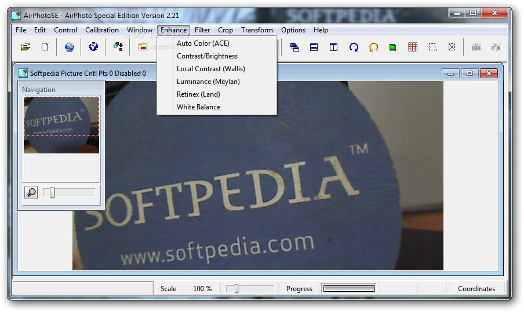Click the Navigation panel zoom slider
This screenshot has width=524, height=312.
click(69, 193)
